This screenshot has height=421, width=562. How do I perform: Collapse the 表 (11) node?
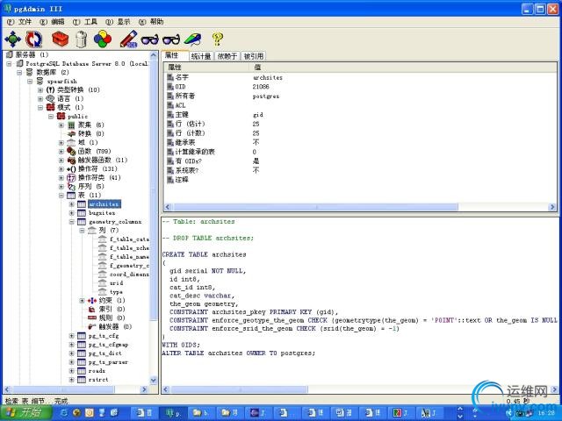61,195
